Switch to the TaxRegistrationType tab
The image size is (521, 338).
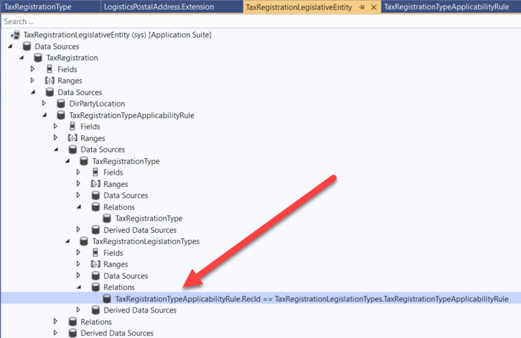[38, 6]
